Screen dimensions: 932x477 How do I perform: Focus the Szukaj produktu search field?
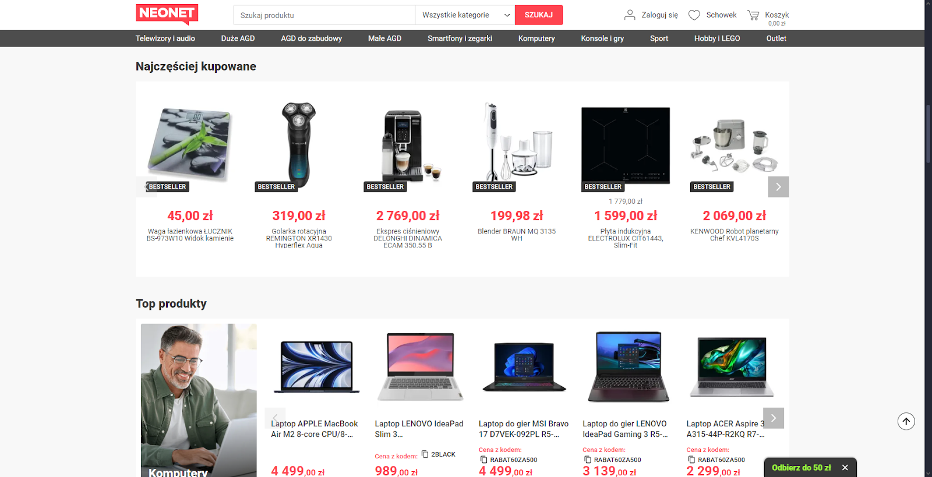(324, 15)
